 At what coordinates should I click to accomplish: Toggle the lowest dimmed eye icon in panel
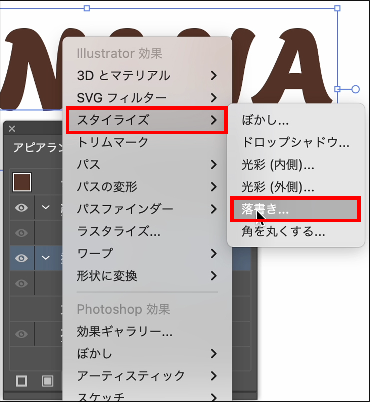21,334
